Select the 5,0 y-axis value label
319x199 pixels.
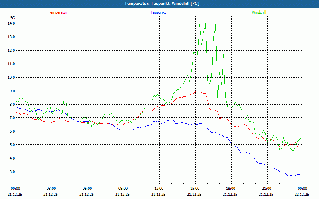point(11,145)
